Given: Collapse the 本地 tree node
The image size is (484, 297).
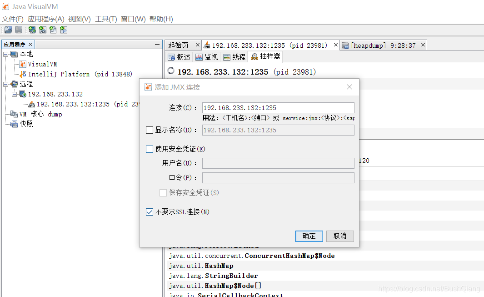Looking at the screenshot, I should pos(5,54).
